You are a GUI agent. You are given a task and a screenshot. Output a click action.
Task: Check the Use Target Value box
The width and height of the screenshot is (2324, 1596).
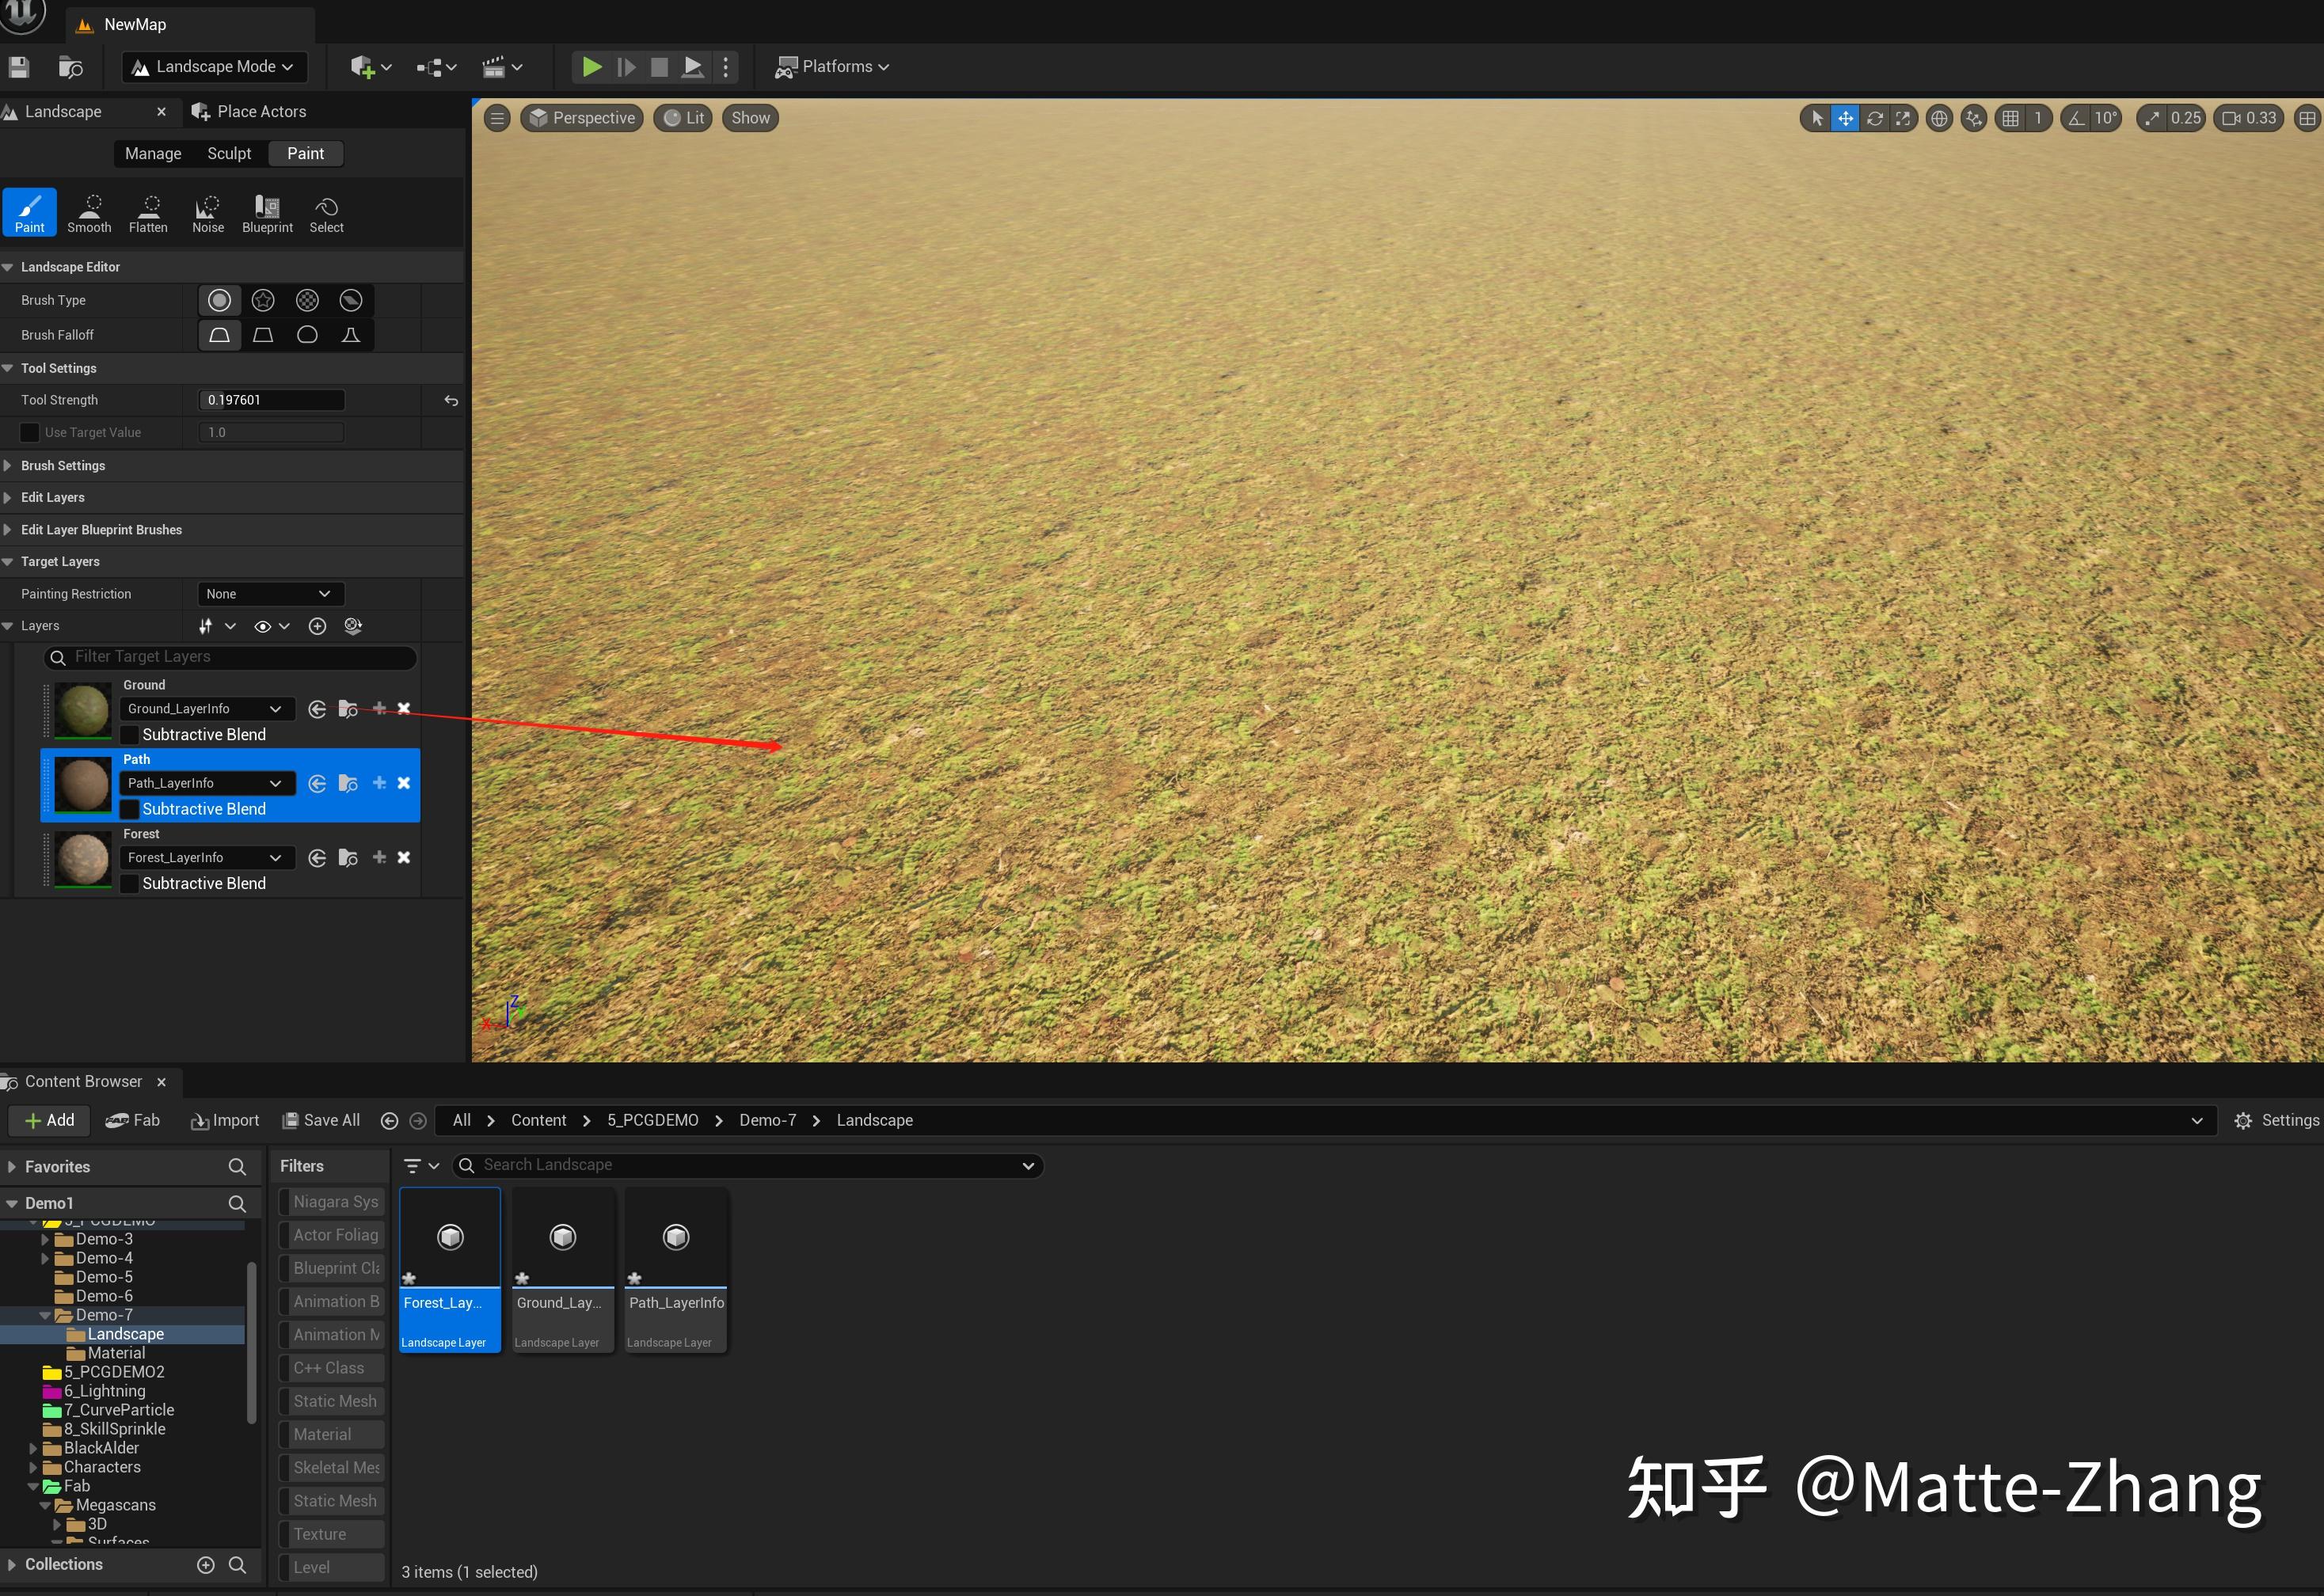(30, 433)
